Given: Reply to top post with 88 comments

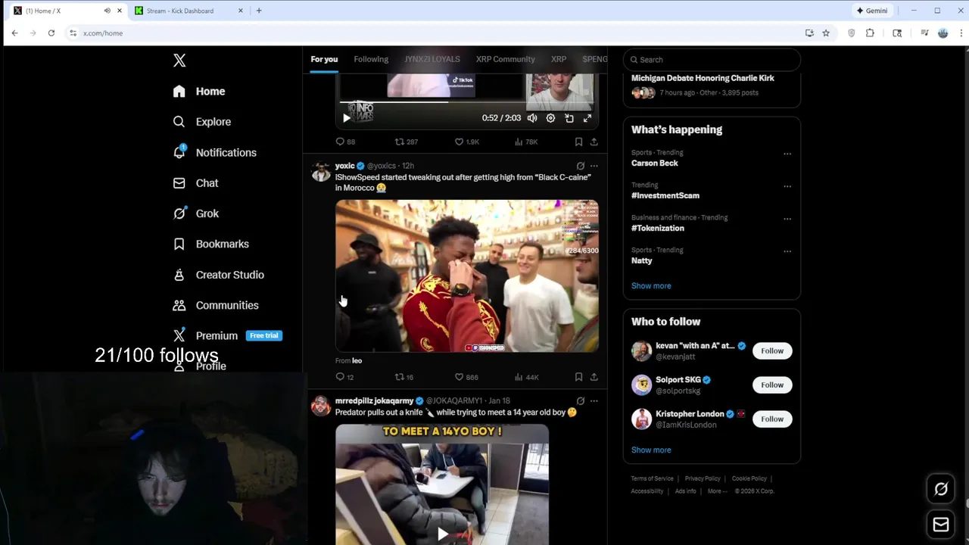Looking at the screenshot, I should point(345,142).
